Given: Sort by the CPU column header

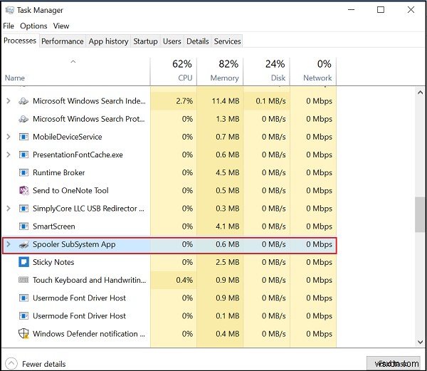Looking at the screenshot, I should coord(174,70).
